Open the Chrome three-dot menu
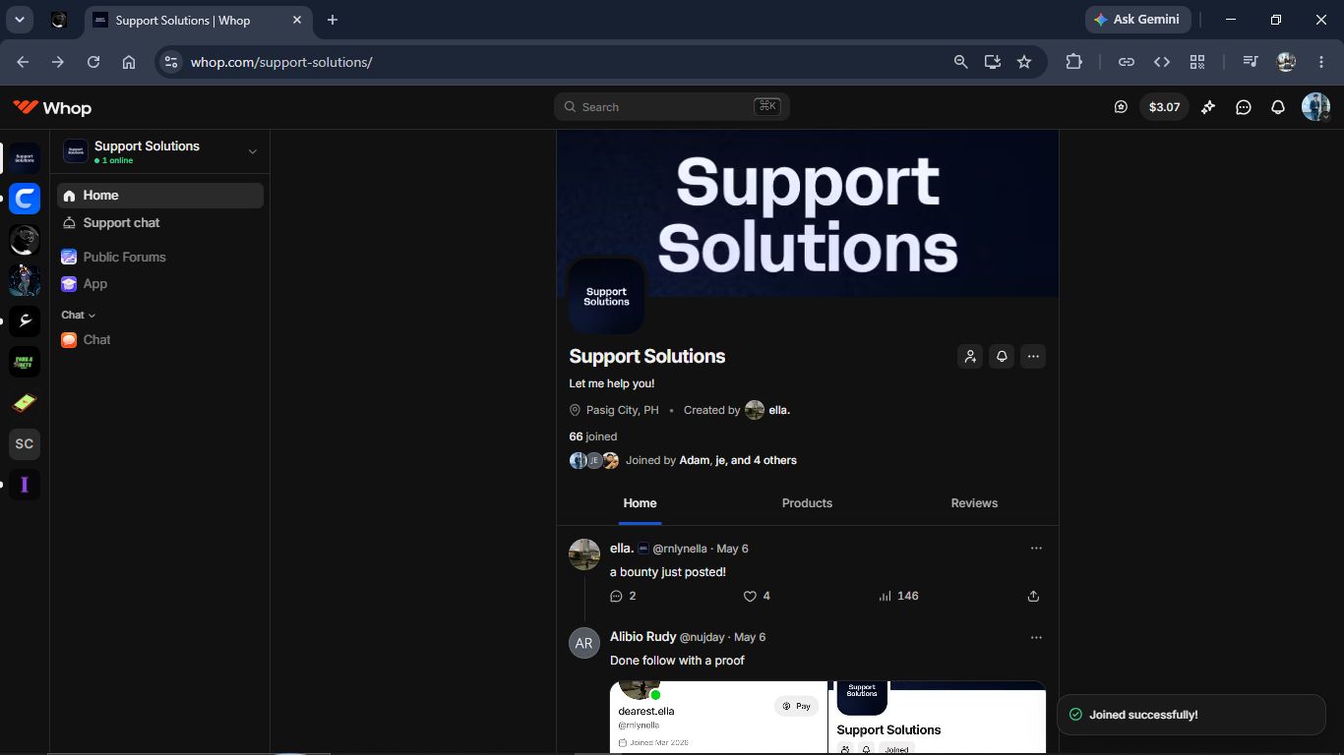 click(1321, 62)
